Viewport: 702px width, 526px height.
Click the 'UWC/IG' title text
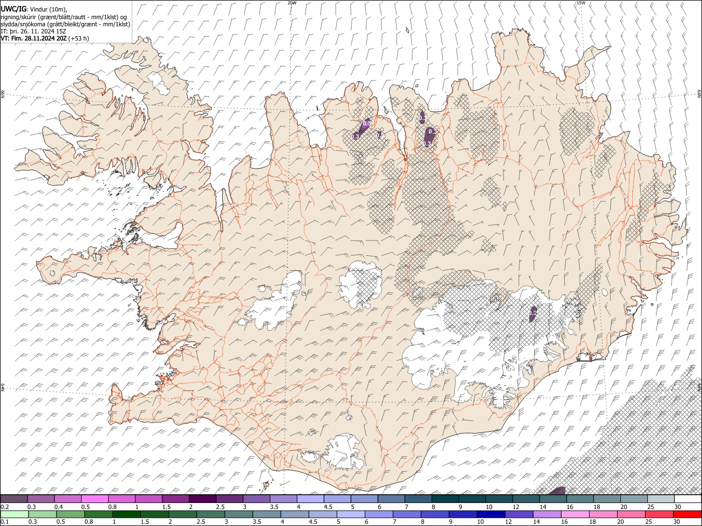point(13,9)
